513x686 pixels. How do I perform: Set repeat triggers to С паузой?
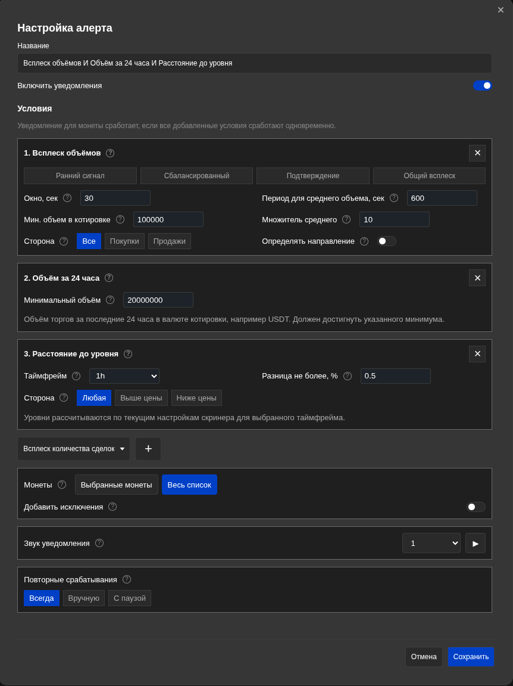point(130,598)
